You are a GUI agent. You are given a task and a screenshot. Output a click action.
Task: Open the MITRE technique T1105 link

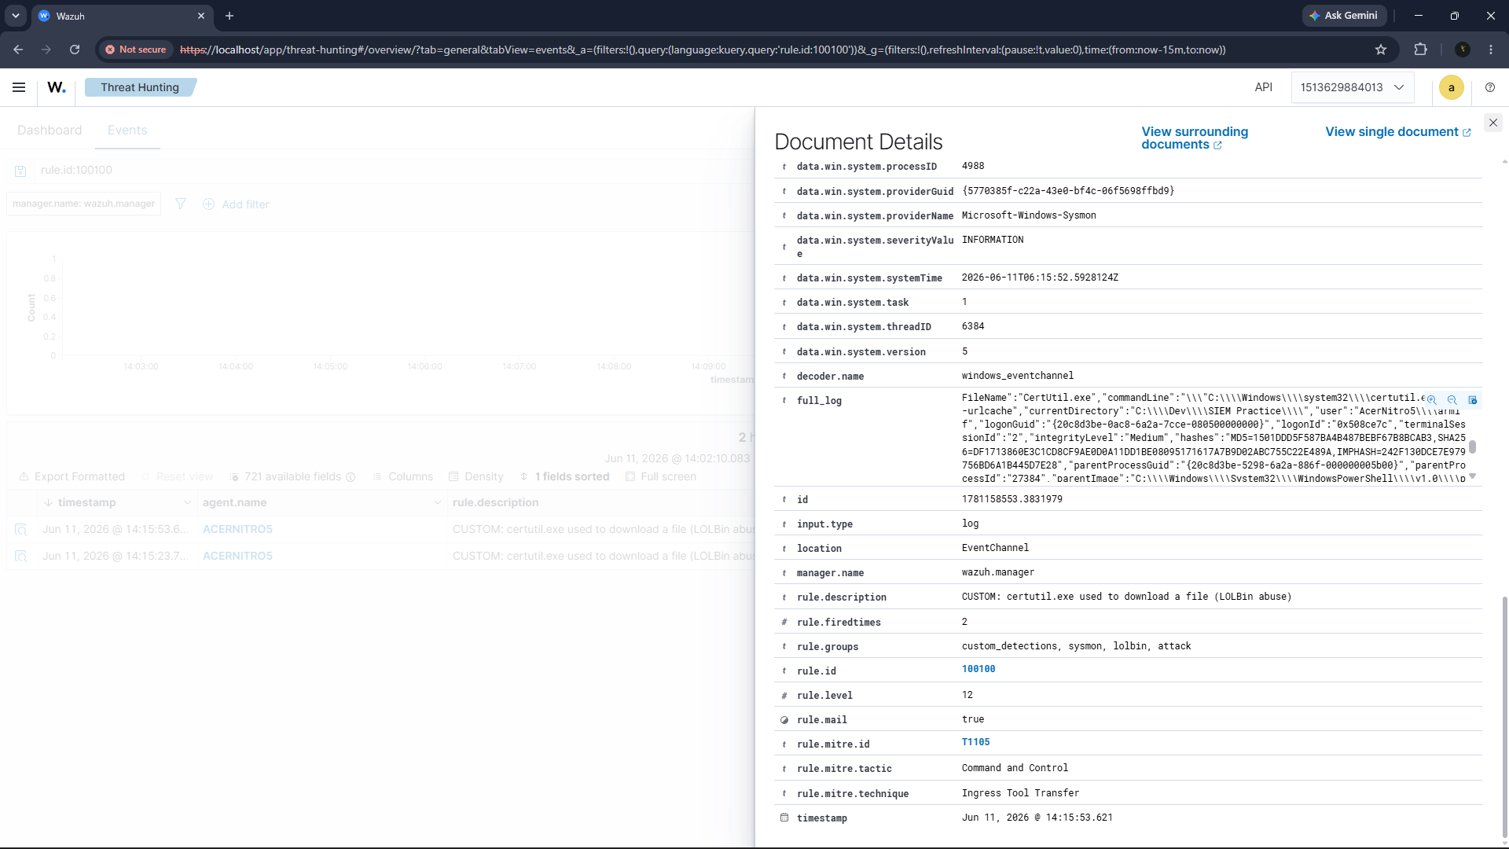(x=976, y=742)
